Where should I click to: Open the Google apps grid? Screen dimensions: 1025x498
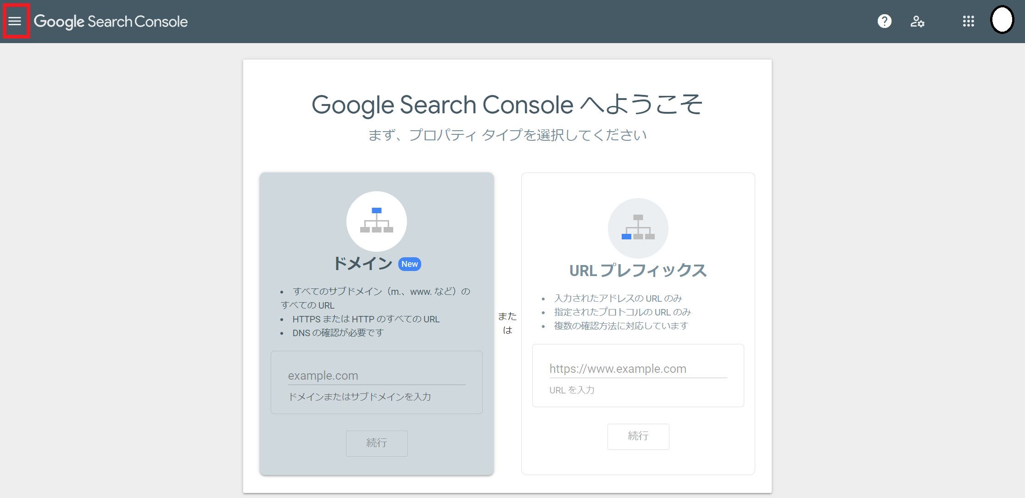(968, 21)
